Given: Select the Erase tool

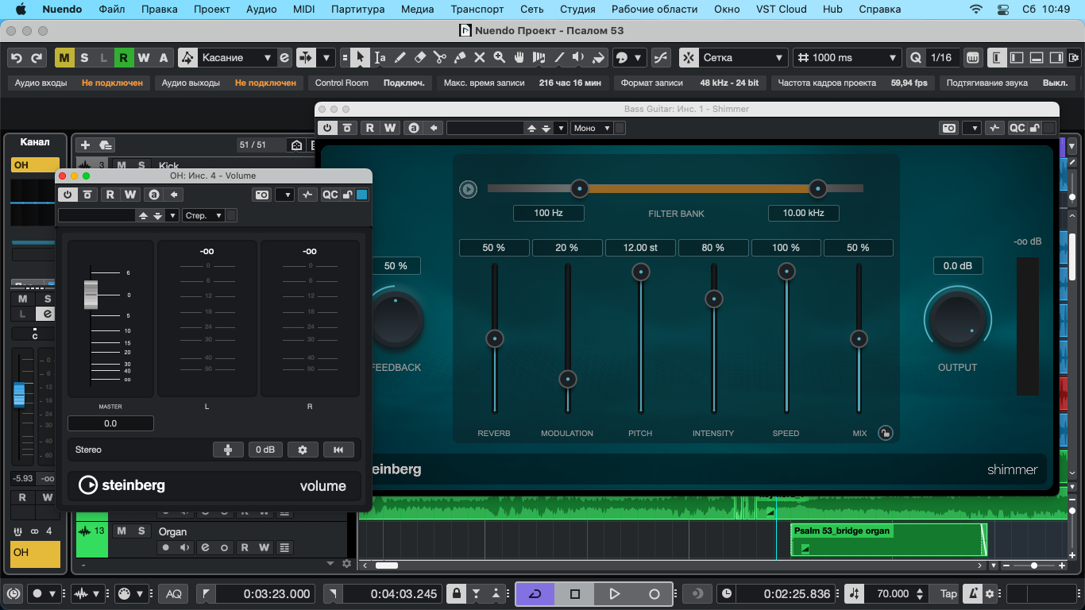Looking at the screenshot, I should [x=420, y=57].
